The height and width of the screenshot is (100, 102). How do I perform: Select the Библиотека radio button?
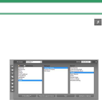click(x=25, y=66)
